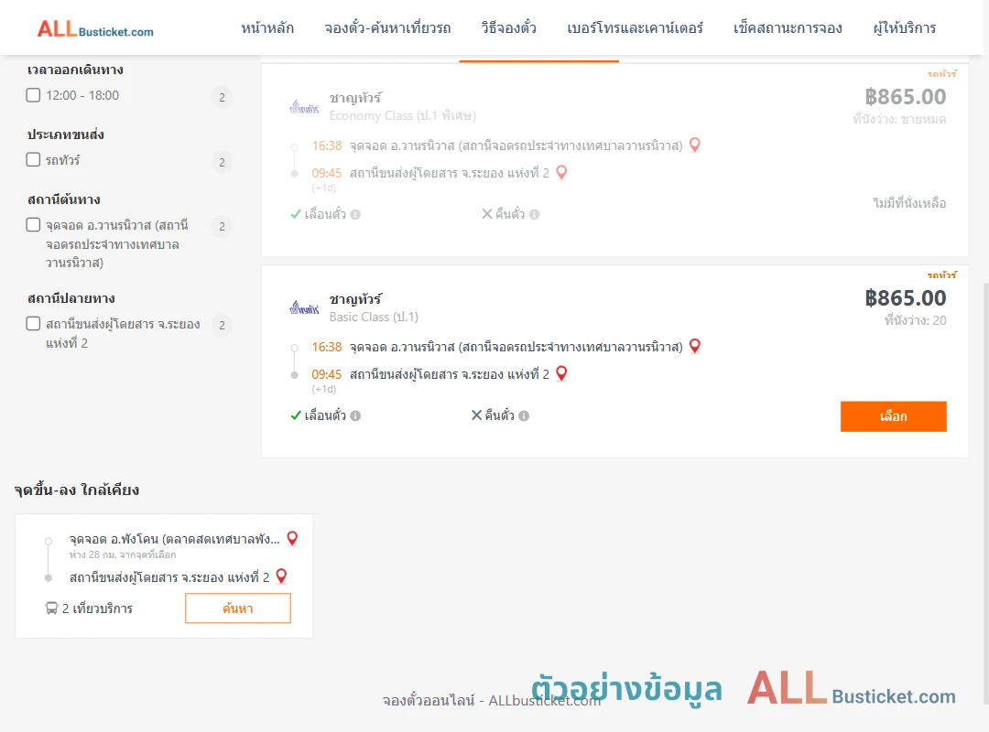Click the ชาญทัวร์ logo on the Basic Class card
Screen dimensions: 989x732
304,308
